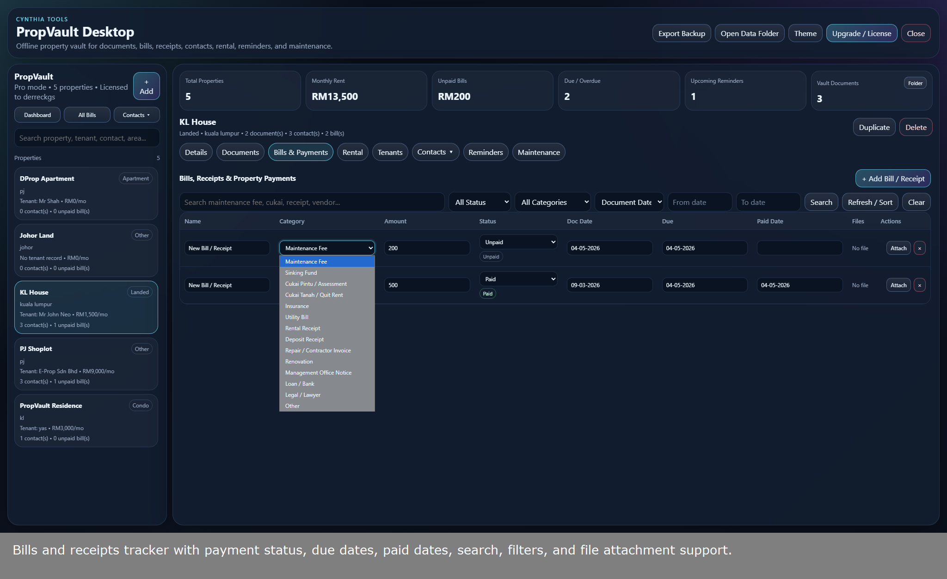Expand the Contacts tab dropdown

tap(435, 152)
